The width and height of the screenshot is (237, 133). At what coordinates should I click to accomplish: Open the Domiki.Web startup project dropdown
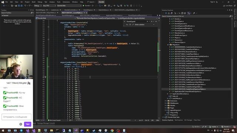tap(69, 6)
